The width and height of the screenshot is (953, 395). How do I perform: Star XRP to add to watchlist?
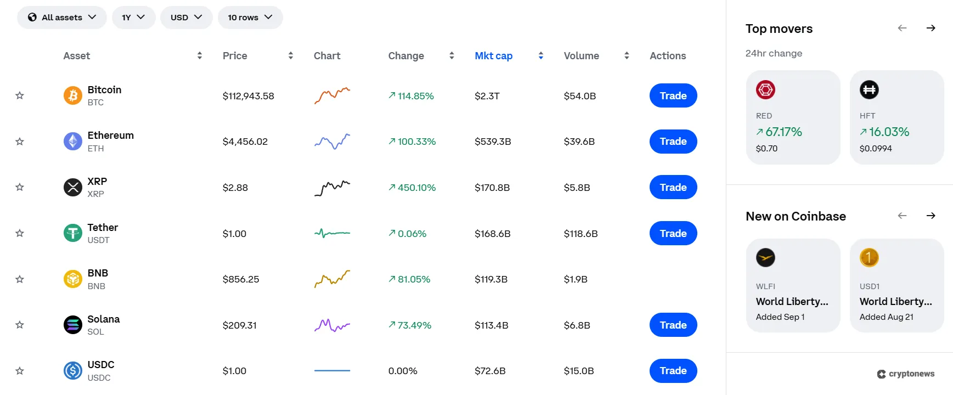click(x=20, y=187)
